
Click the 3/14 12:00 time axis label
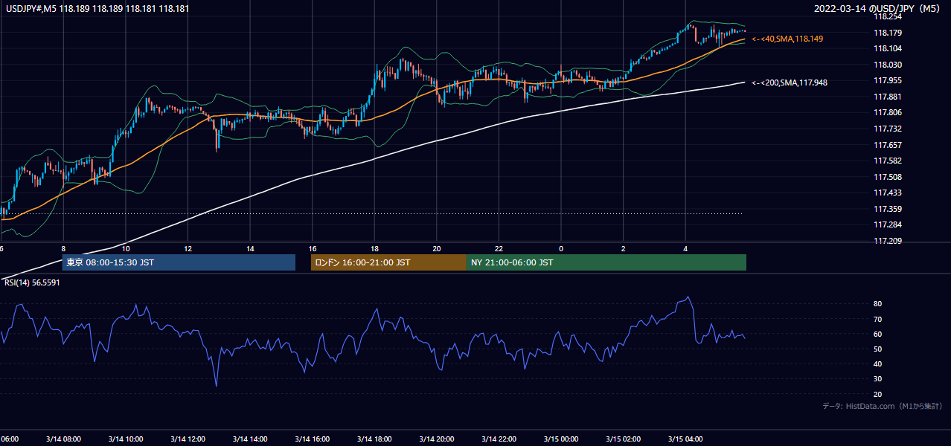coord(188,439)
